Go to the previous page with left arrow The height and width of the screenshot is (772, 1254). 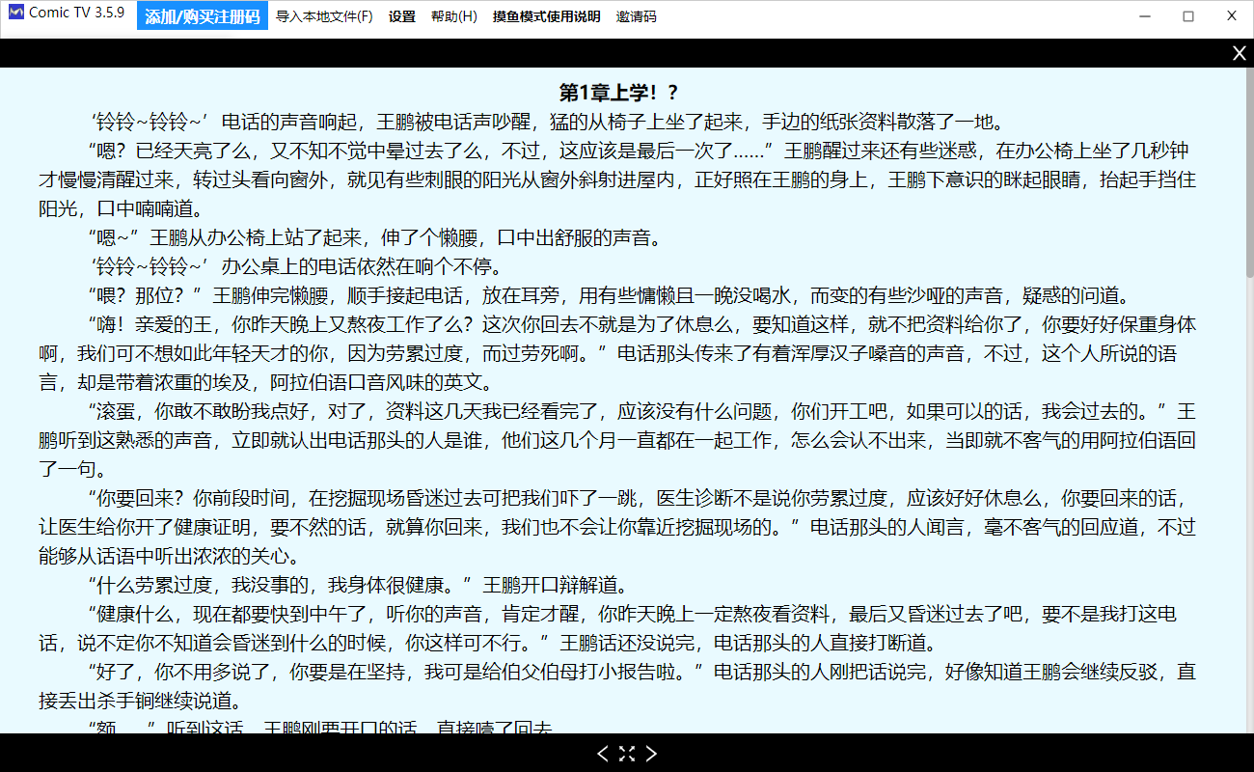pyautogui.click(x=603, y=754)
